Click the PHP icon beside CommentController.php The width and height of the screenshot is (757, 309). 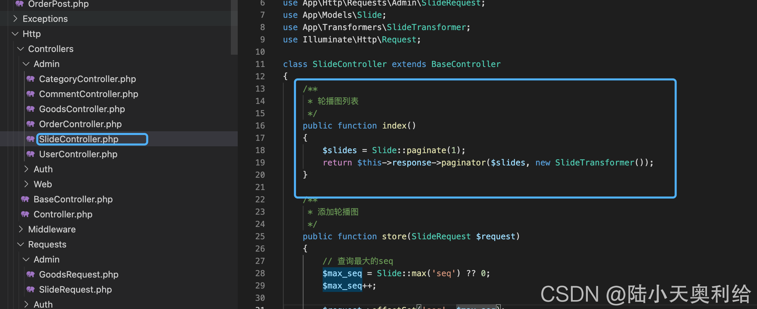click(30, 94)
